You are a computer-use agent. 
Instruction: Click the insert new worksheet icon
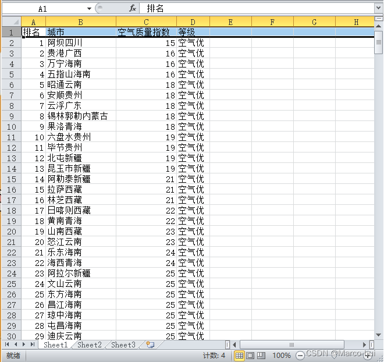click(150, 345)
